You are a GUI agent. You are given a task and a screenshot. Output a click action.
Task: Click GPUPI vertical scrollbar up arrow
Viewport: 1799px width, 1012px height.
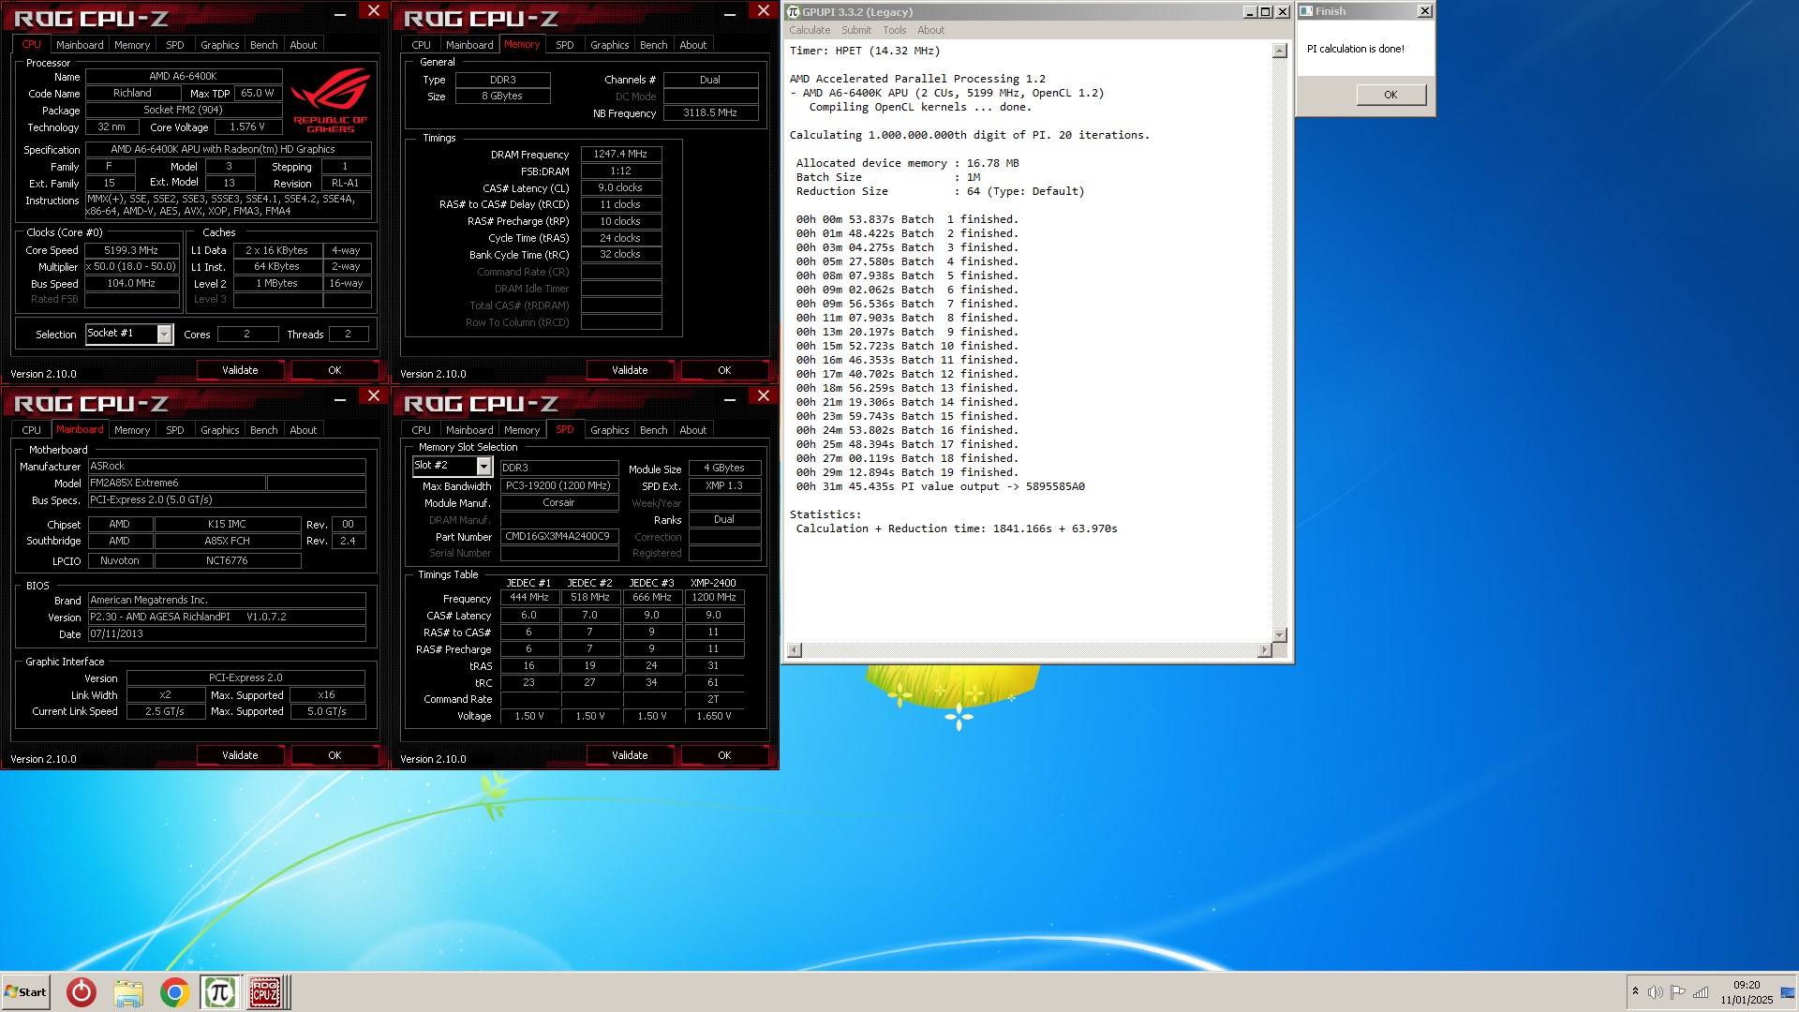pos(1280,51)
